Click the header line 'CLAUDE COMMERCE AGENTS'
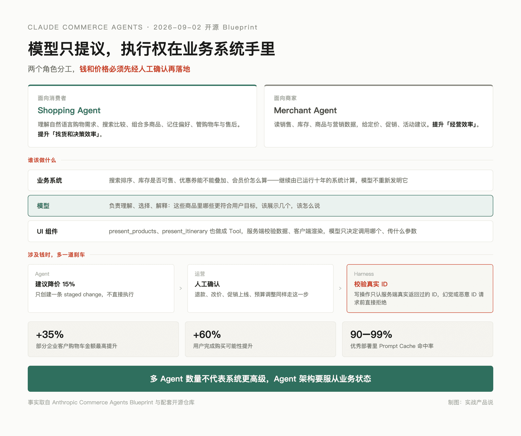Image resolution: width=521 pixels, height=436 pixels. (x=85, y=27)
